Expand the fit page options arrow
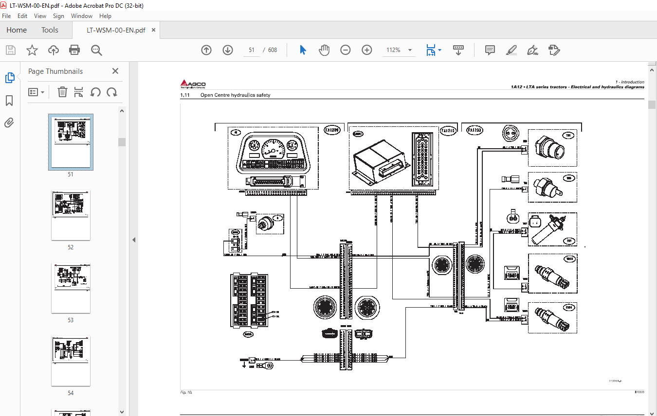657x416 pixels. [x=440, y=50]
